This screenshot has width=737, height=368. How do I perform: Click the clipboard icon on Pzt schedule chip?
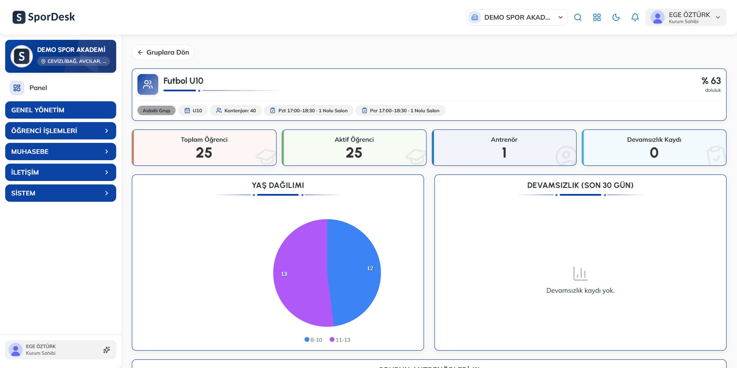point(273,111)
